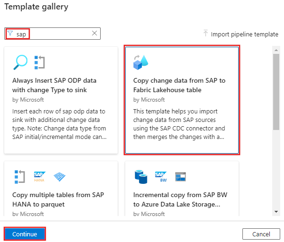Click dataflow icon on Always Insert SAP ODP card
Image resolution: width=284 pixels, height=242 pixels.
point(40,62)
